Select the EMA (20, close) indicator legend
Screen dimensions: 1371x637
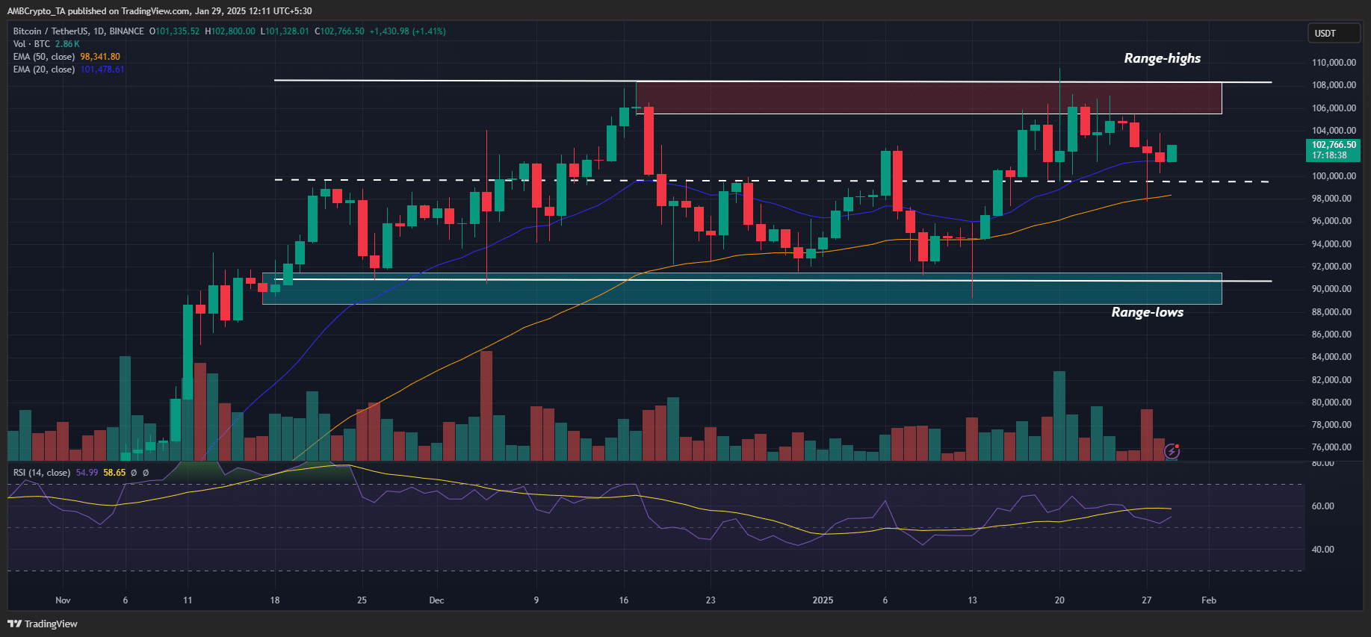click(44, 69)
